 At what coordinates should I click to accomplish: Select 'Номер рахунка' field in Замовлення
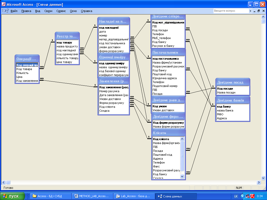point(114,91)
